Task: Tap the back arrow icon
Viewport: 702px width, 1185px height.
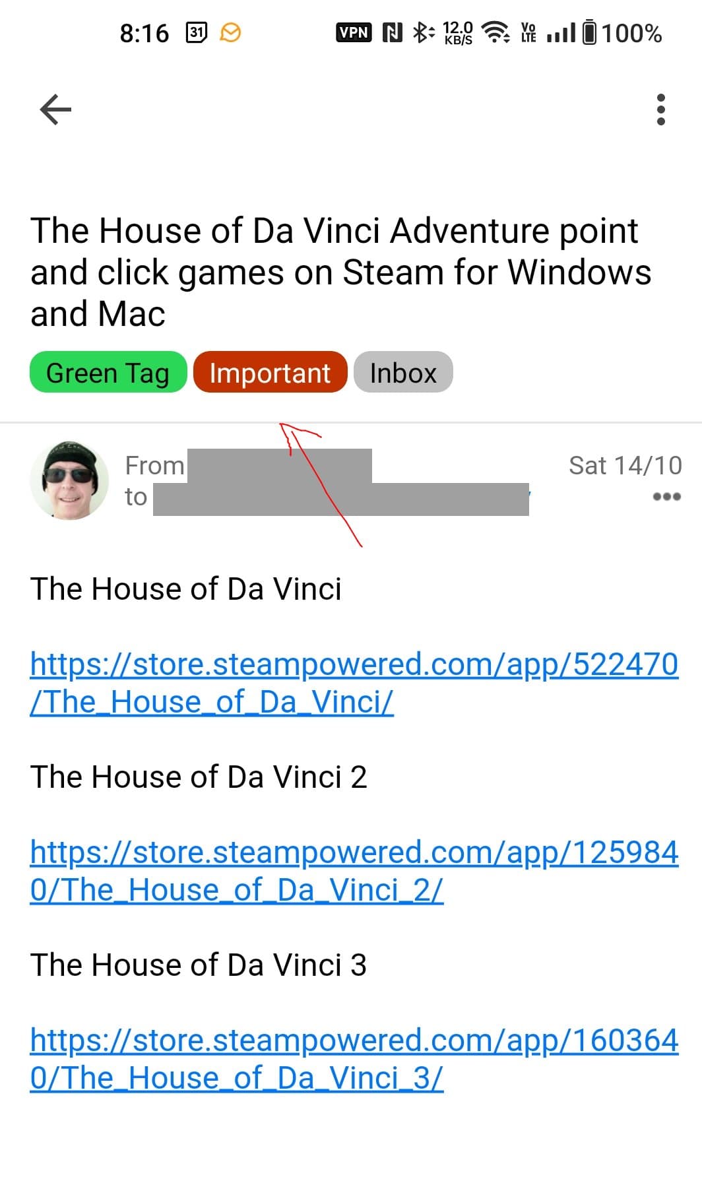Action: pyautogui.click(x=55, y=109)
